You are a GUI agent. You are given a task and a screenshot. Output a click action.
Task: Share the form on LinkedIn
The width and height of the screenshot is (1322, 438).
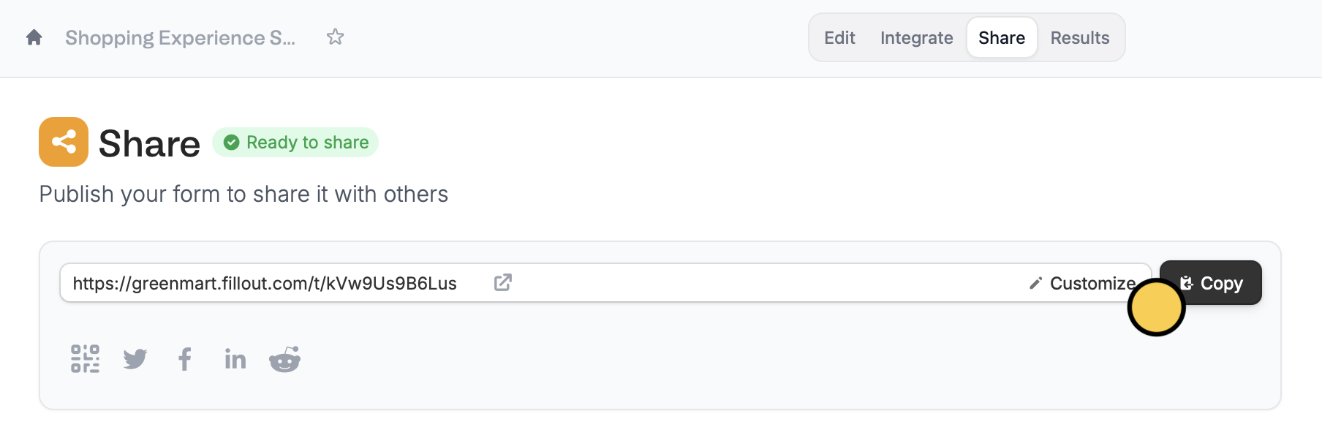(x=235, y=359)
